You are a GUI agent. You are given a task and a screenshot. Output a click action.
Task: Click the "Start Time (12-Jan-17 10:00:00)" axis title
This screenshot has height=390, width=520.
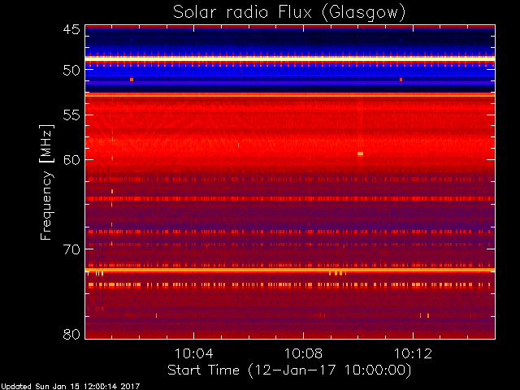tap(289, 370)
